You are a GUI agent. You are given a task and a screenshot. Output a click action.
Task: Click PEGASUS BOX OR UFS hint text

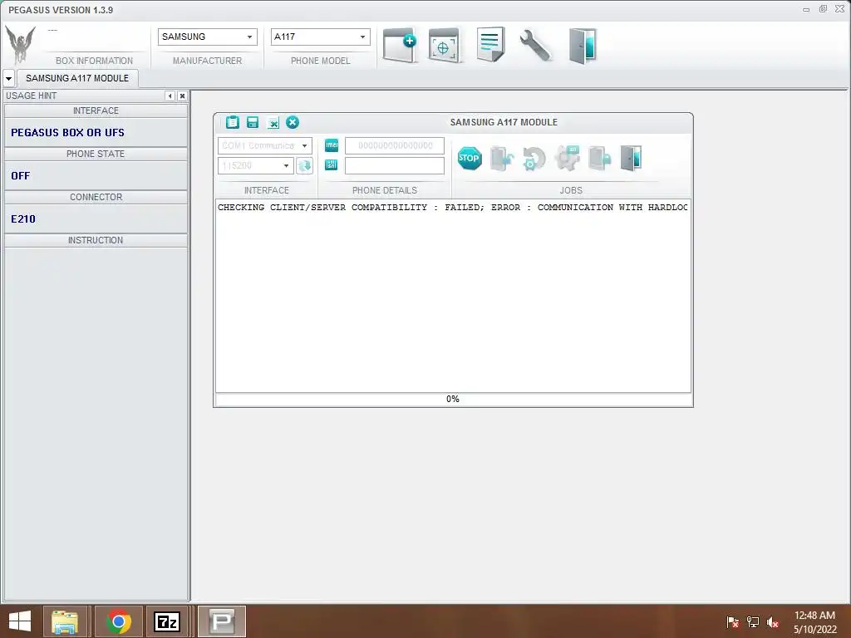click(67, 132)
